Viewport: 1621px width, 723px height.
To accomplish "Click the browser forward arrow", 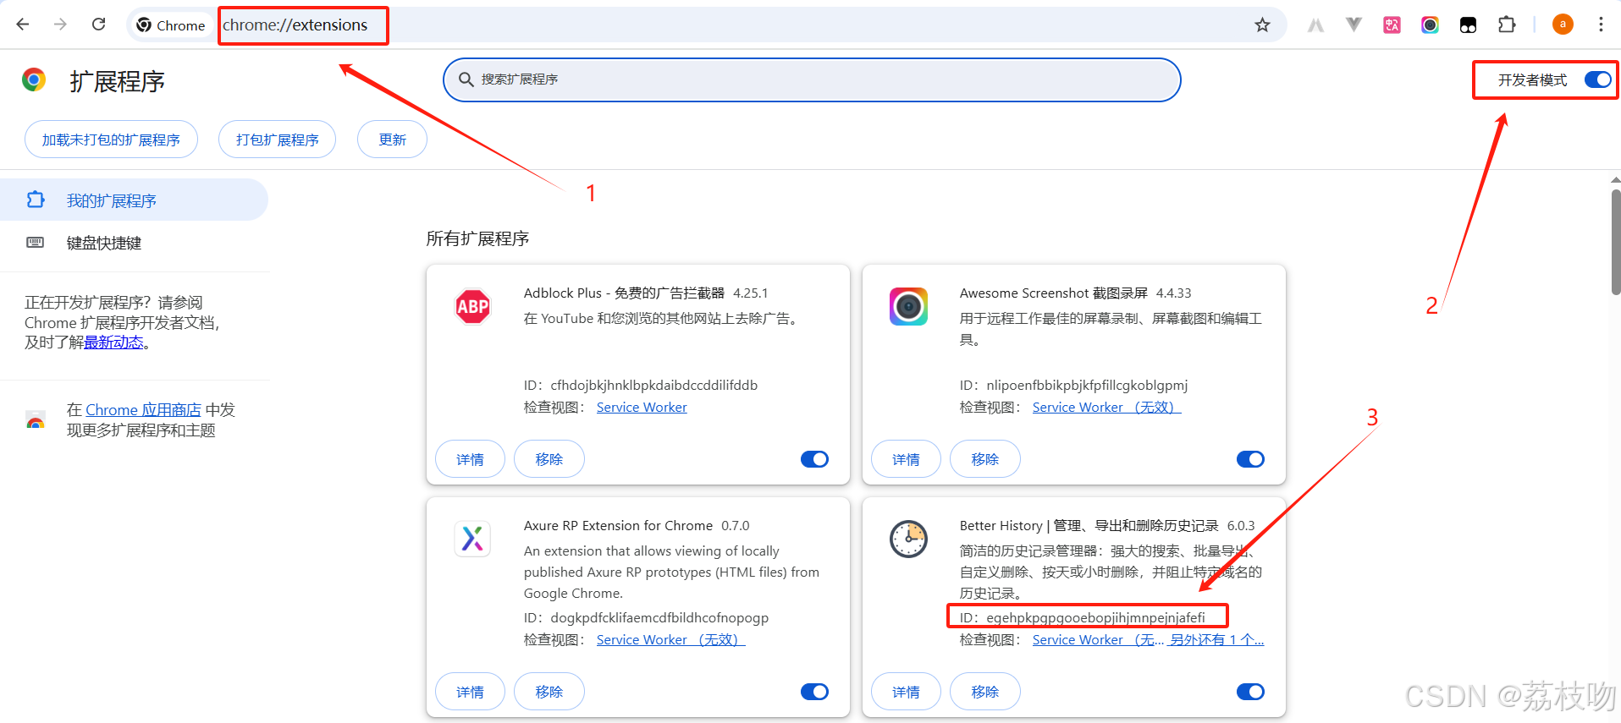I will pyautogui.click(x=60, y=25).
